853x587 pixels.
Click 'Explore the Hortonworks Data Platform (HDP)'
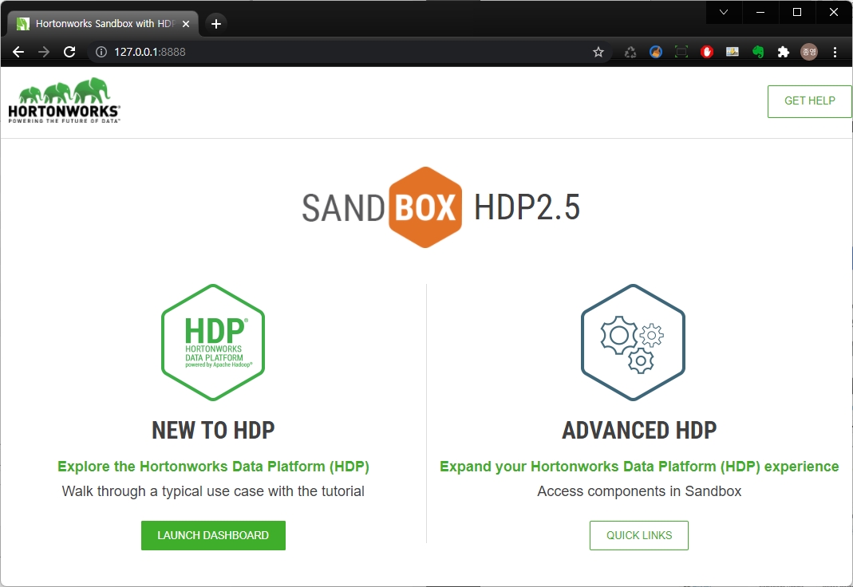213,467
